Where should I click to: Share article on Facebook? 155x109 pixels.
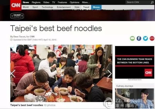click(x=139, y=38)
